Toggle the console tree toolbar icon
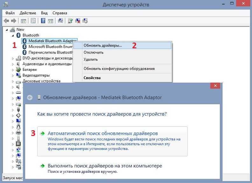This screenshot has height=183, width=252. point(24,21)
